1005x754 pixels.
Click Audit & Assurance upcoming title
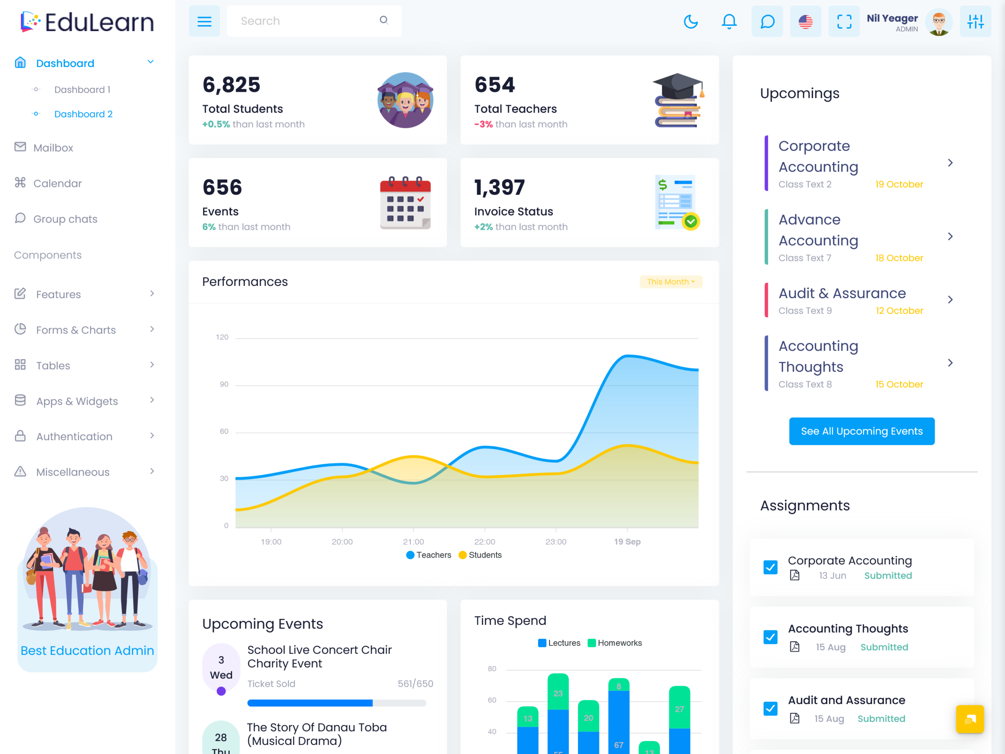842,293
